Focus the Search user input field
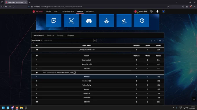 coord(68,40)
